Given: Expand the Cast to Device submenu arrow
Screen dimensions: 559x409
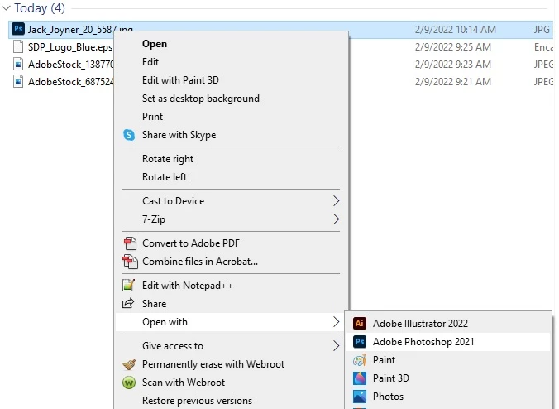Looking at the screenshot, I should click(x=336, y=201).
